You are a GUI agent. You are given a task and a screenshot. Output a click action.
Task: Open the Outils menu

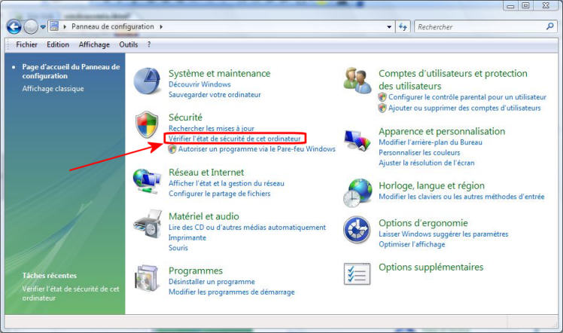tap(129, 44)
